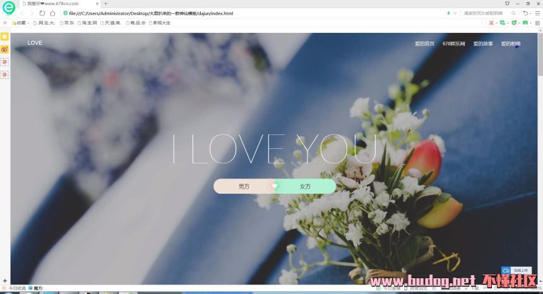Click the yellow star favorites sidebar icon
The height and width of the screenshot is (294, 543).
4,37
